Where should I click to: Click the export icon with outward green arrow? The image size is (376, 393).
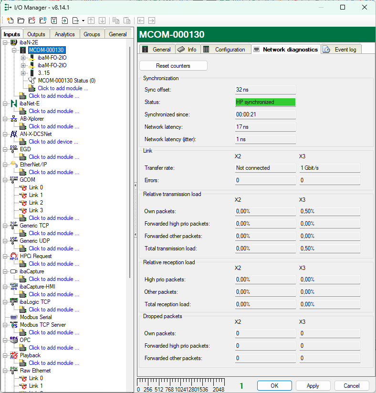pos(75,21)
